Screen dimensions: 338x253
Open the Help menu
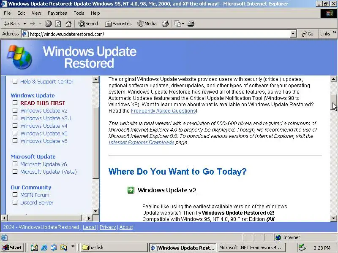tap(95, 13)
